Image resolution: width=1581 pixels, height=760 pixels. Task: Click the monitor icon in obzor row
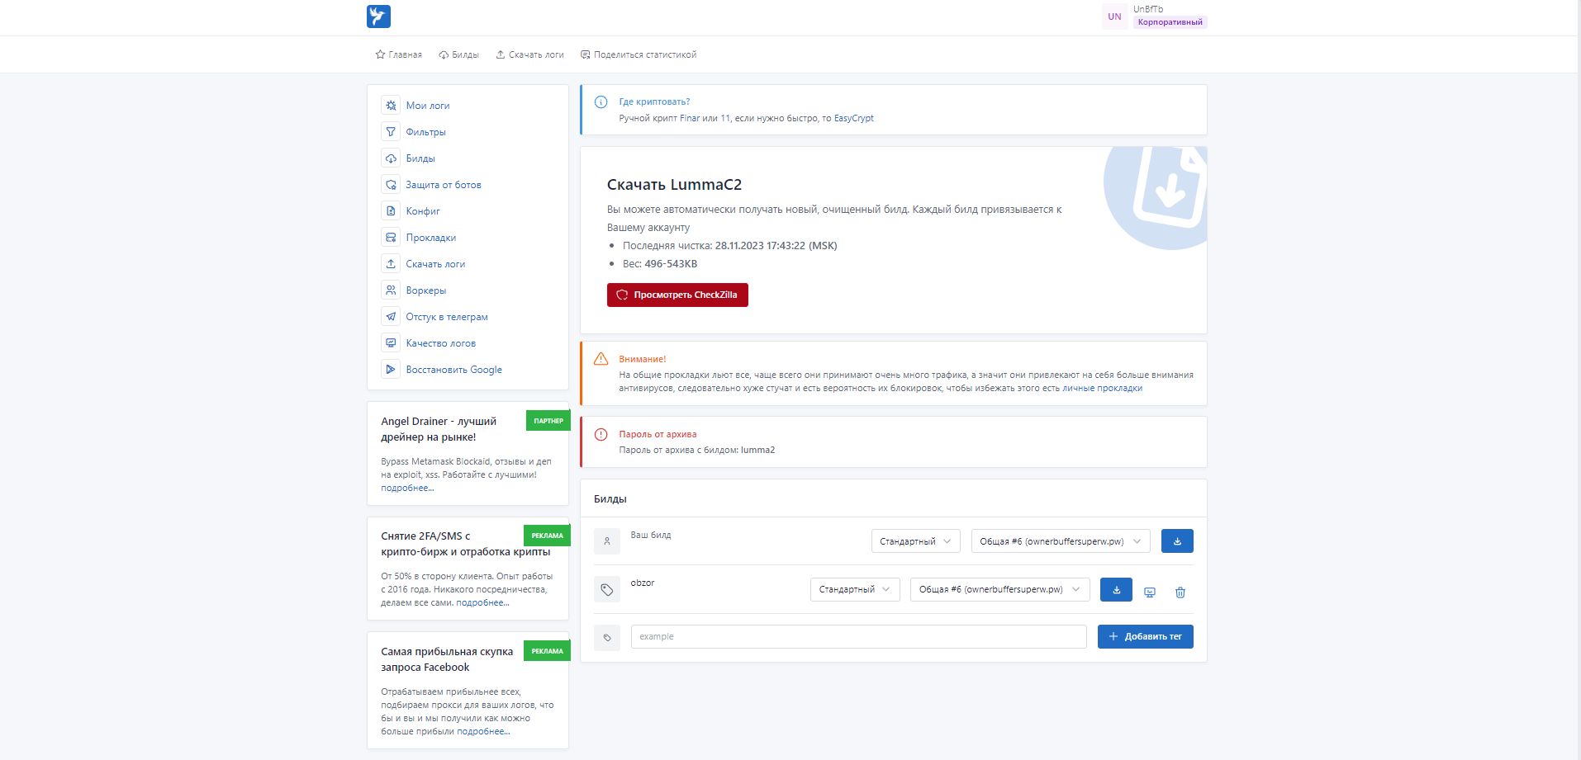[x=1150, y=592]
